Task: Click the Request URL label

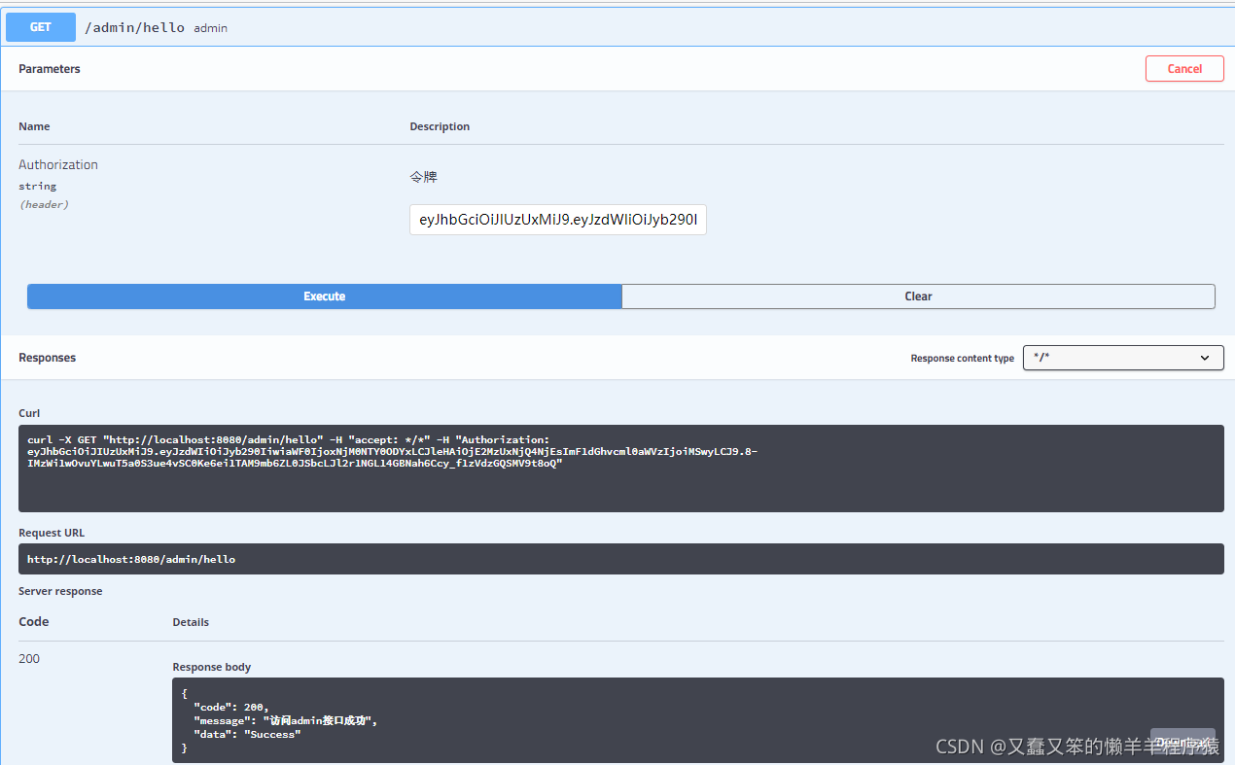Action: tap(52, 533)
